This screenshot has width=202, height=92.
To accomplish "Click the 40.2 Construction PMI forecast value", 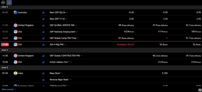I will (x=160, y=56).
